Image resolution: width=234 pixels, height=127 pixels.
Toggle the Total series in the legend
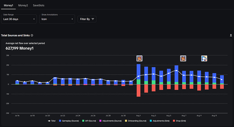(52, 121)
